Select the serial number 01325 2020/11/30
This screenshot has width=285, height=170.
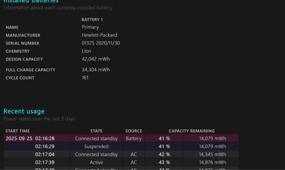pyautogui.click(x=101, y=43)
